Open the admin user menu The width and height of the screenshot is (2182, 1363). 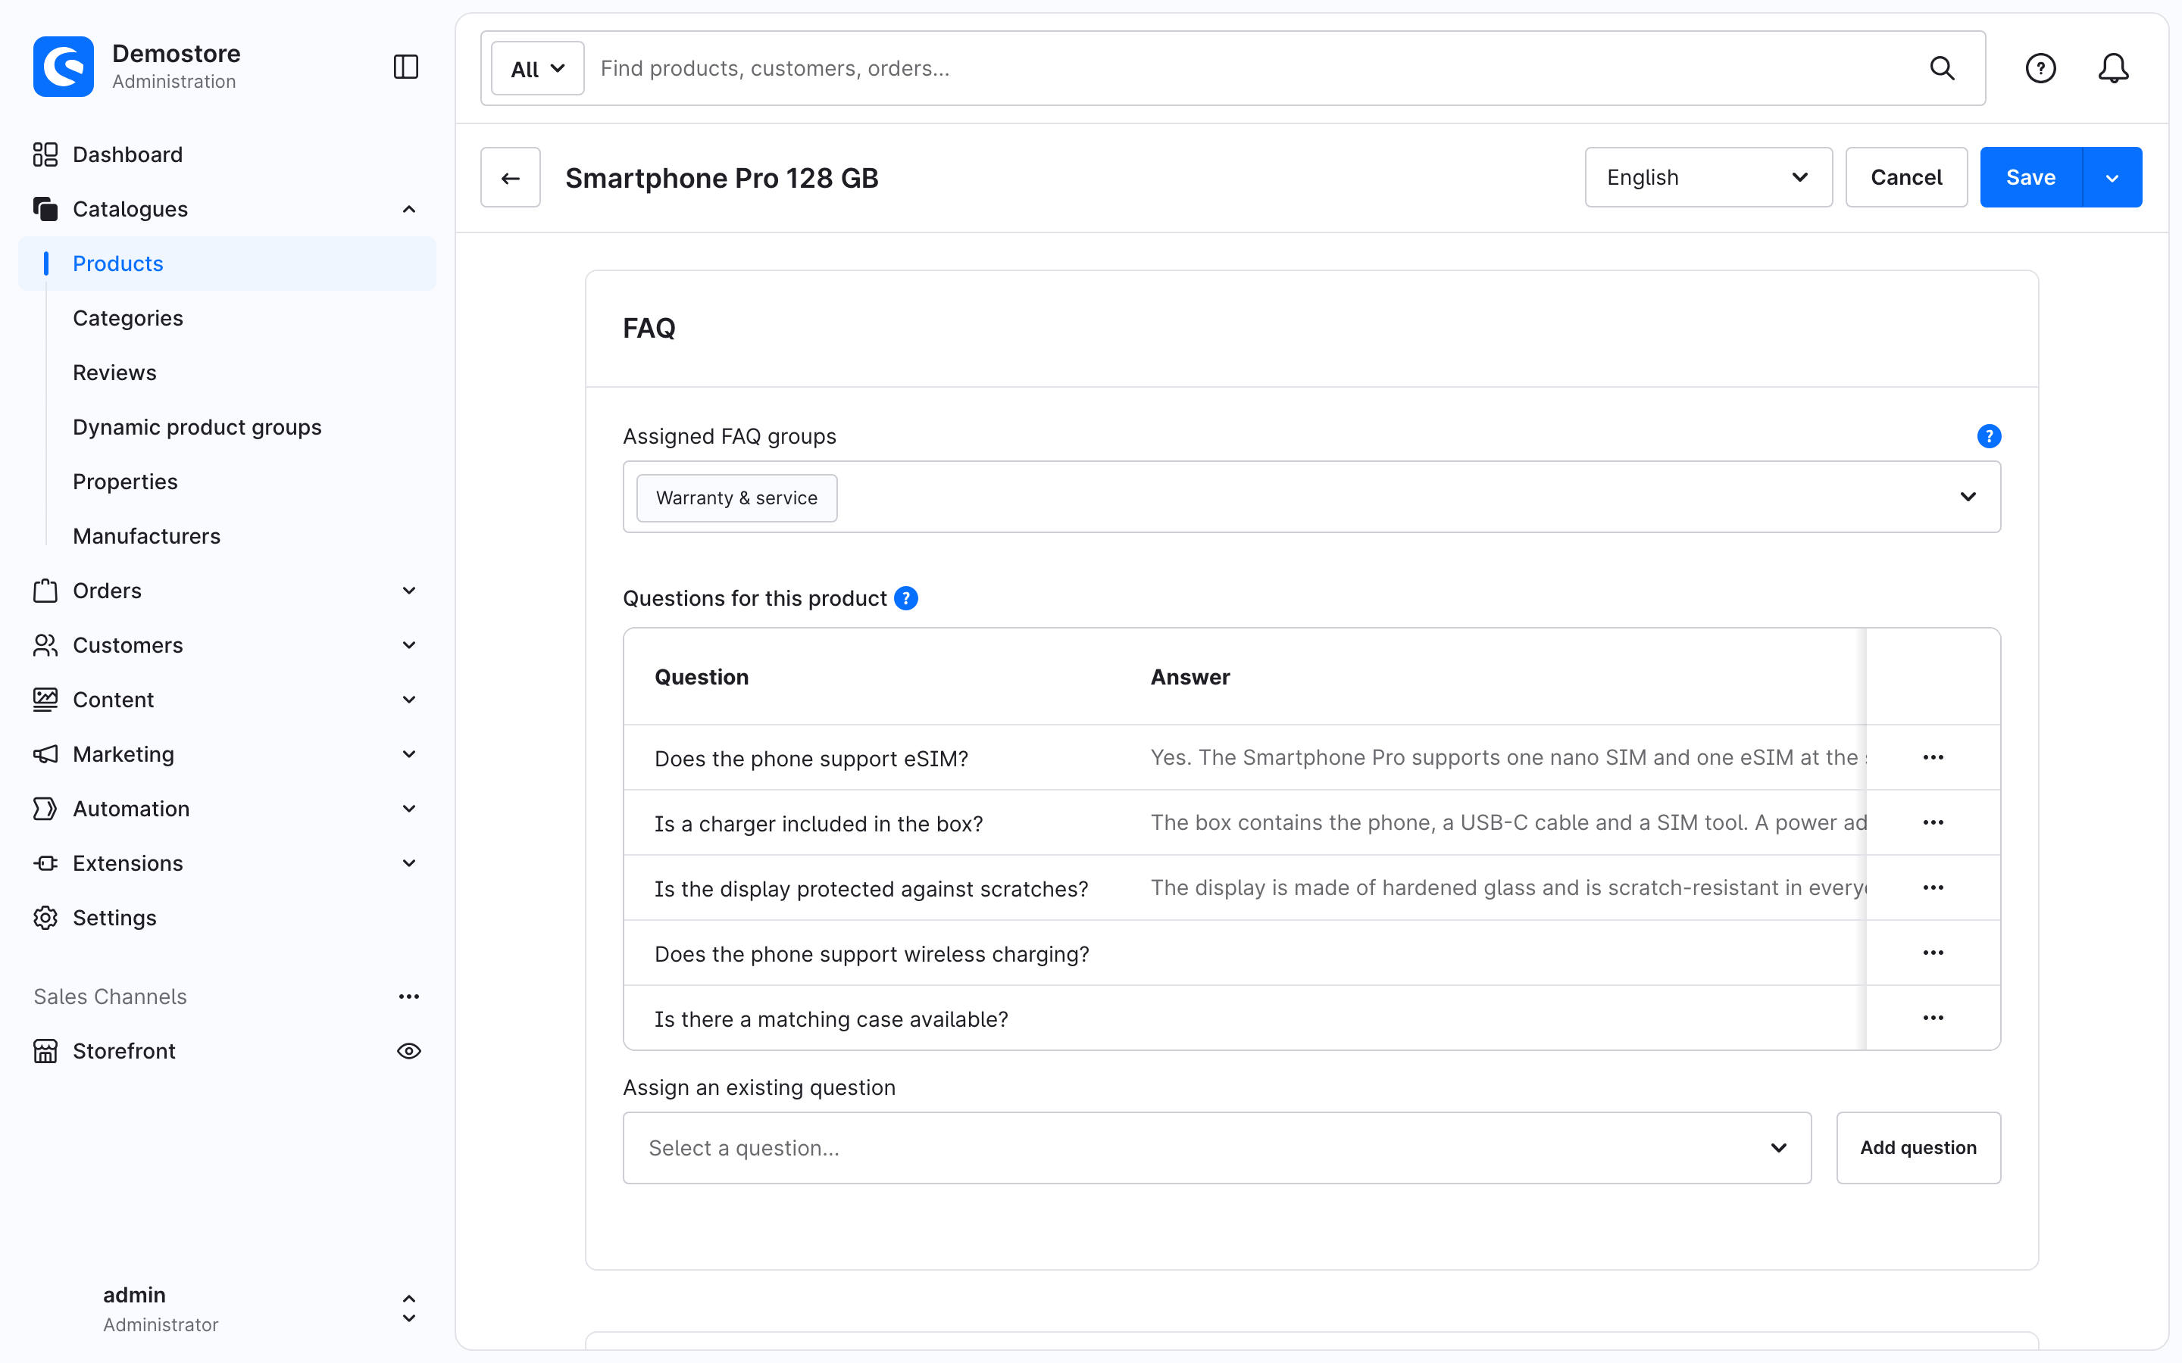(x=227, y=1308)
